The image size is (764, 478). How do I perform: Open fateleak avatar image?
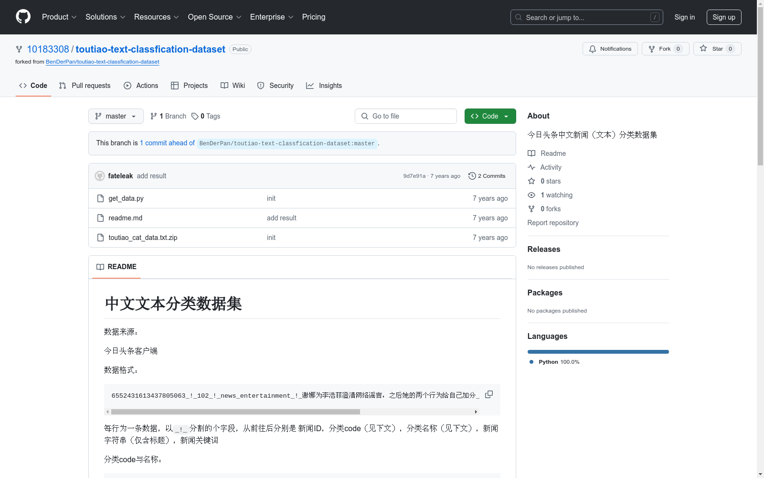(100, 176)
